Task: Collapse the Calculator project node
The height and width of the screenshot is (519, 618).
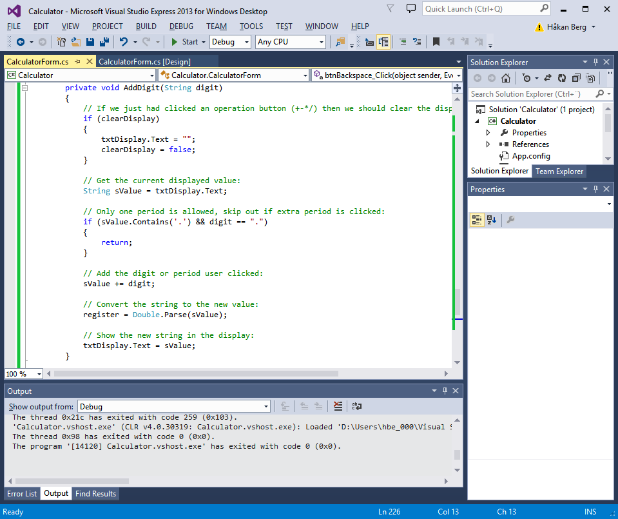Action: 477,121
